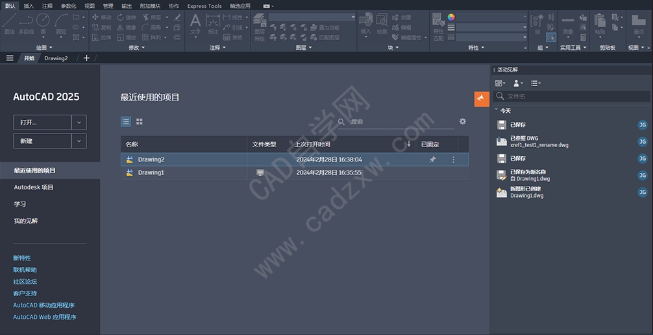This screenshot has height=335, width=653.
Task: Open the Drawing1 recent file row
Action: (295, 172)
